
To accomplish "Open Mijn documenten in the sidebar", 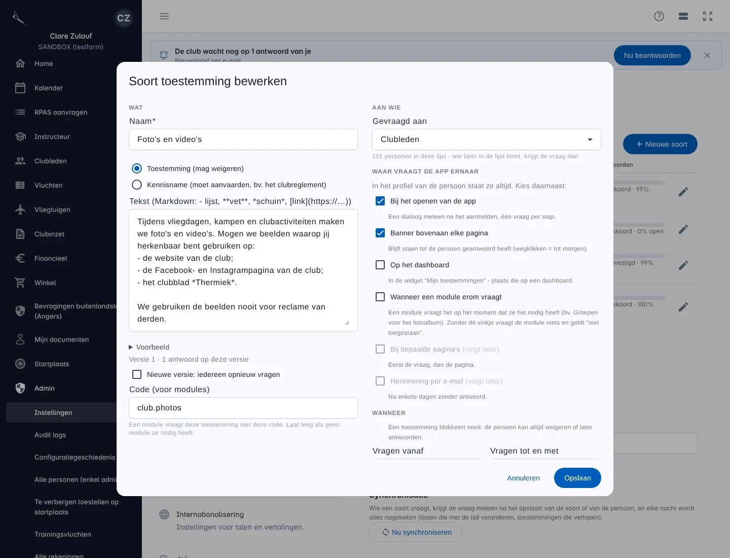I will pyautogui.click(x=61, y=339).
